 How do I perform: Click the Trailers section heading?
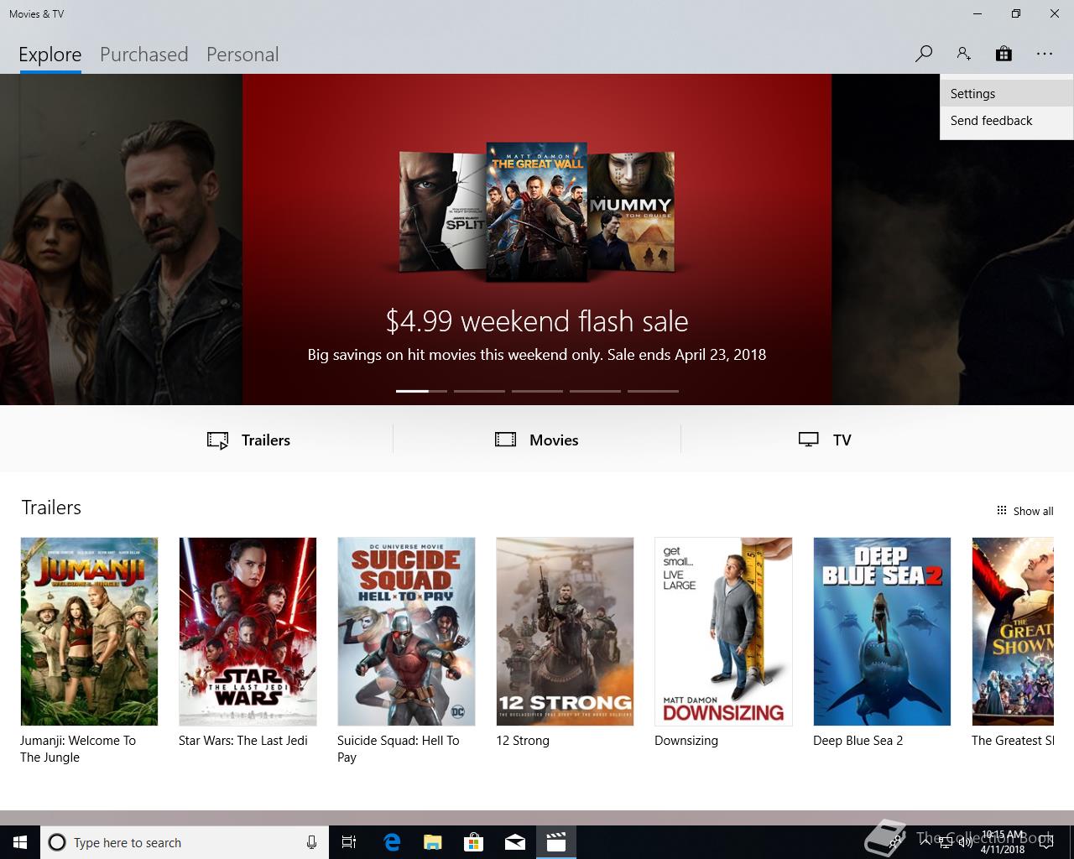(51, 508)
